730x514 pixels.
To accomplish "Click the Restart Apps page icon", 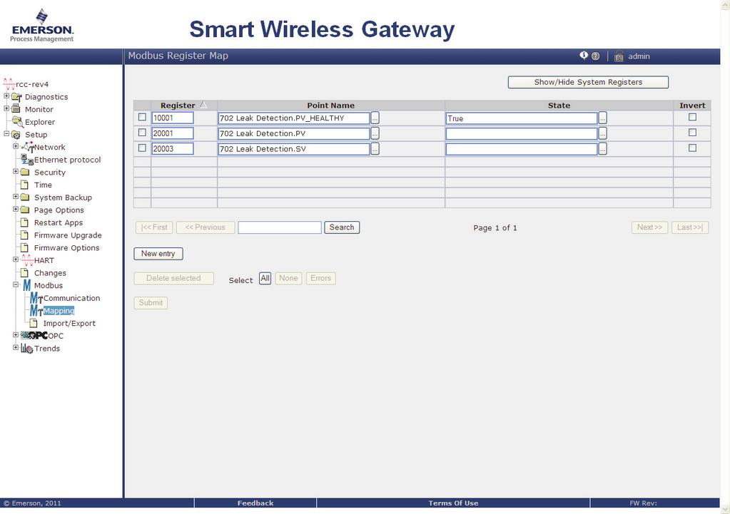I will (25, 222).
